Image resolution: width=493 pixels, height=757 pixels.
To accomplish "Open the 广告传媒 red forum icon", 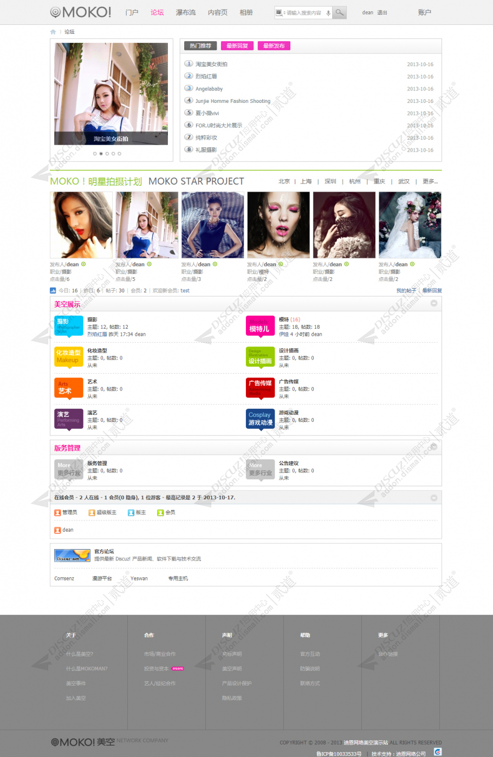I will pyautogui.click(x=260, y=388).
